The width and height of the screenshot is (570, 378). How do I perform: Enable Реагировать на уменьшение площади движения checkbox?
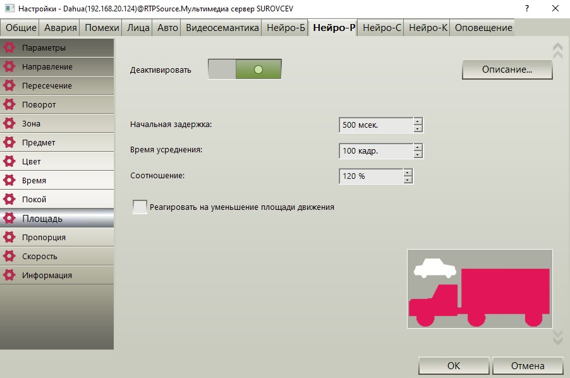coord(140,207)
